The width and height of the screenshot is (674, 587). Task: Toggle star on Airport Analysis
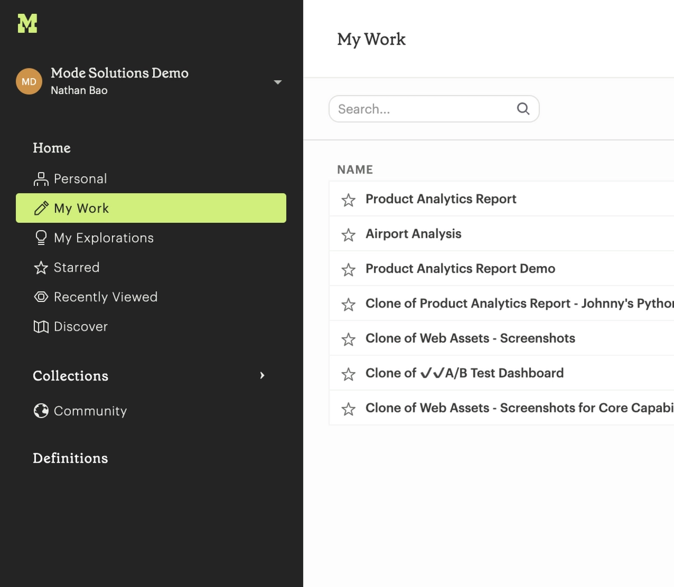click(x=348, y=235)
